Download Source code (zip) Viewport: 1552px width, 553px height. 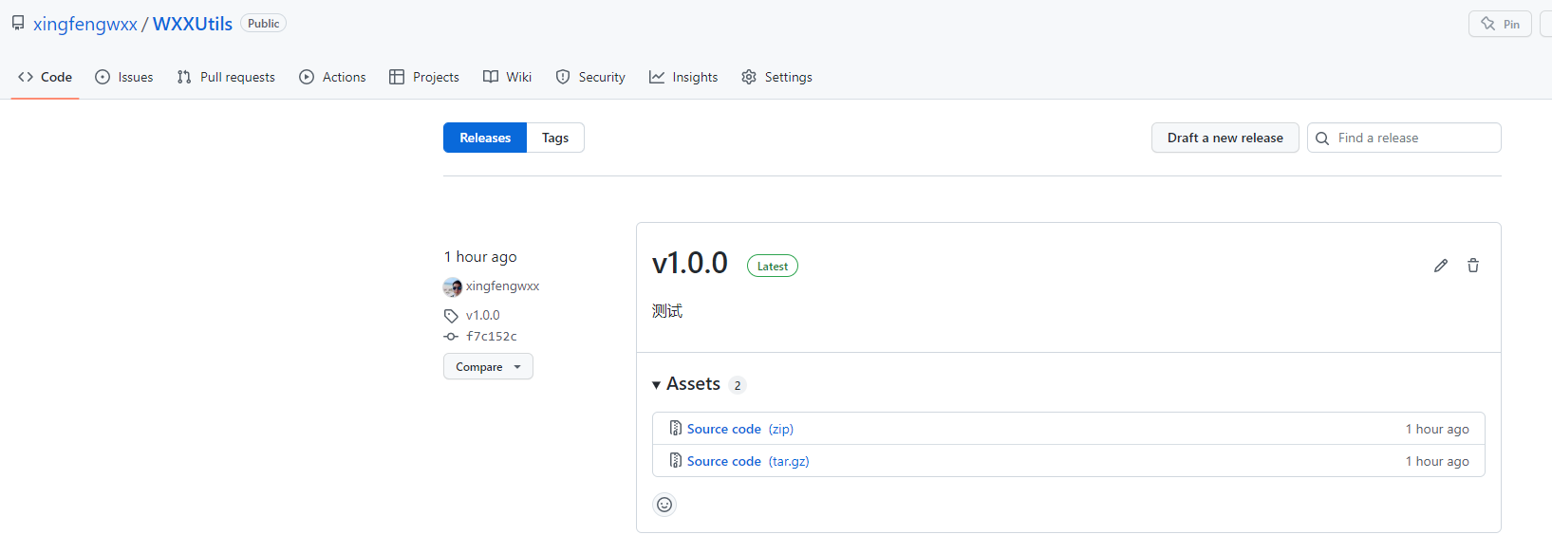[740, 429]
